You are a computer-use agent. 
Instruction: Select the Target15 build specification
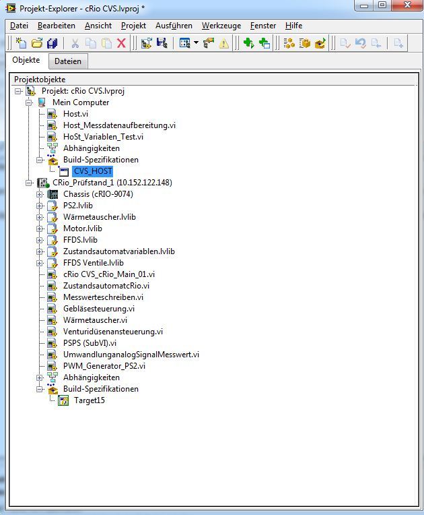pyautogui.click(x=90, y=400)
